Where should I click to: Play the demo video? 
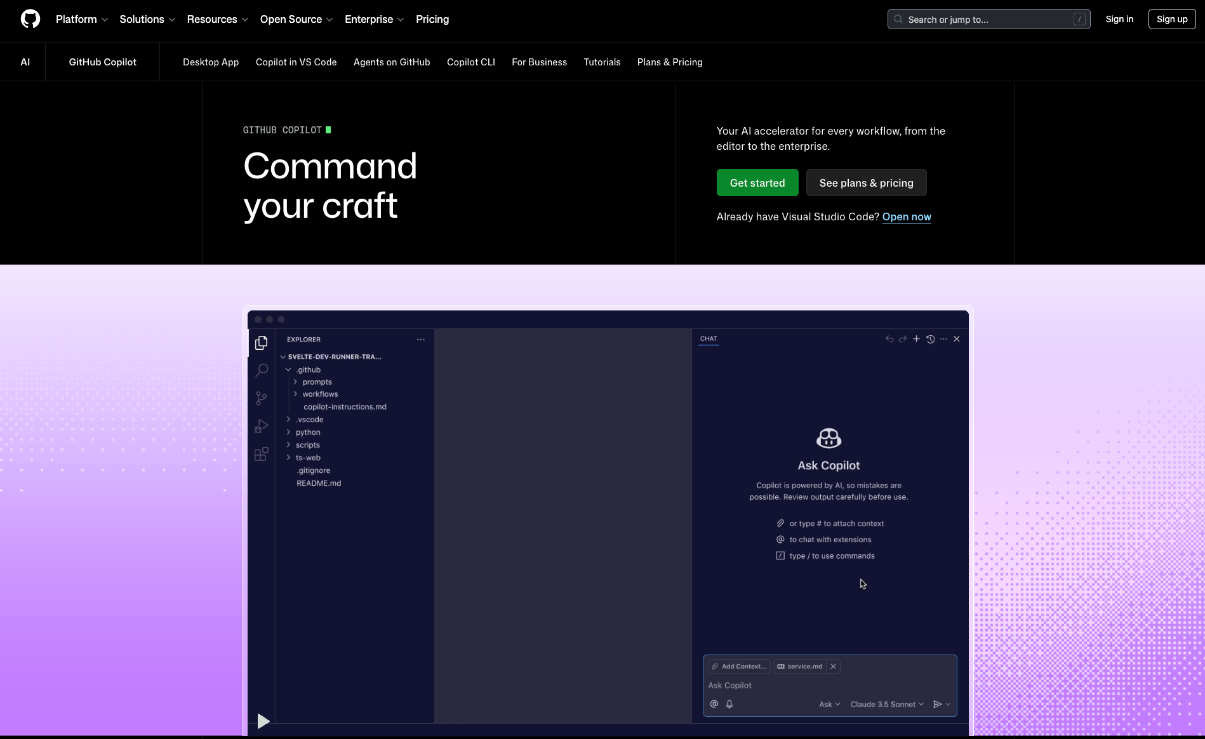tap(263, 721)
